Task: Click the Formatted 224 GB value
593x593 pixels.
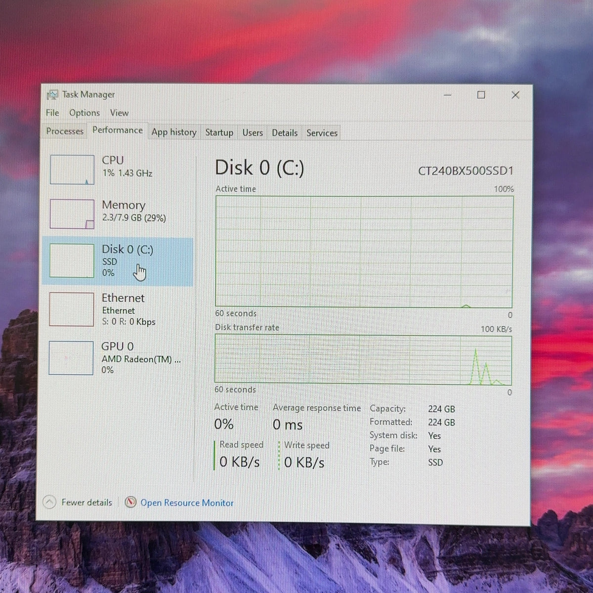Action: pos(442,423)
